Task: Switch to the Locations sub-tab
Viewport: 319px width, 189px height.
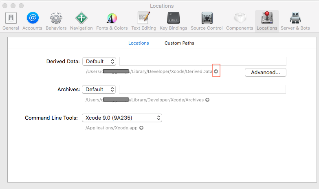Action: [x=139, y=43]
